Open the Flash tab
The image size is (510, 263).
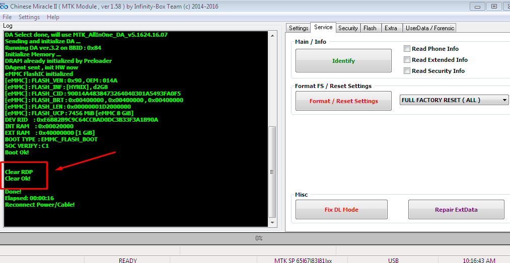coord(370,28)
